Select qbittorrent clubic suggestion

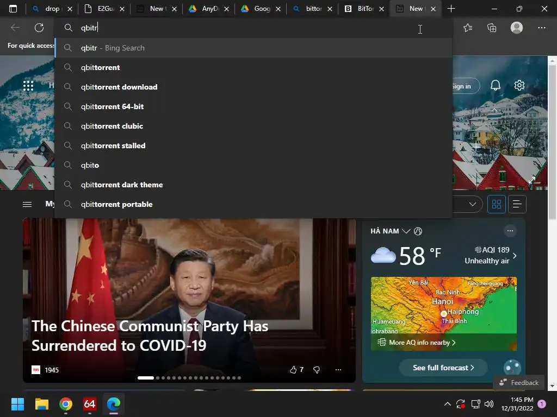(x=254, y=126)
